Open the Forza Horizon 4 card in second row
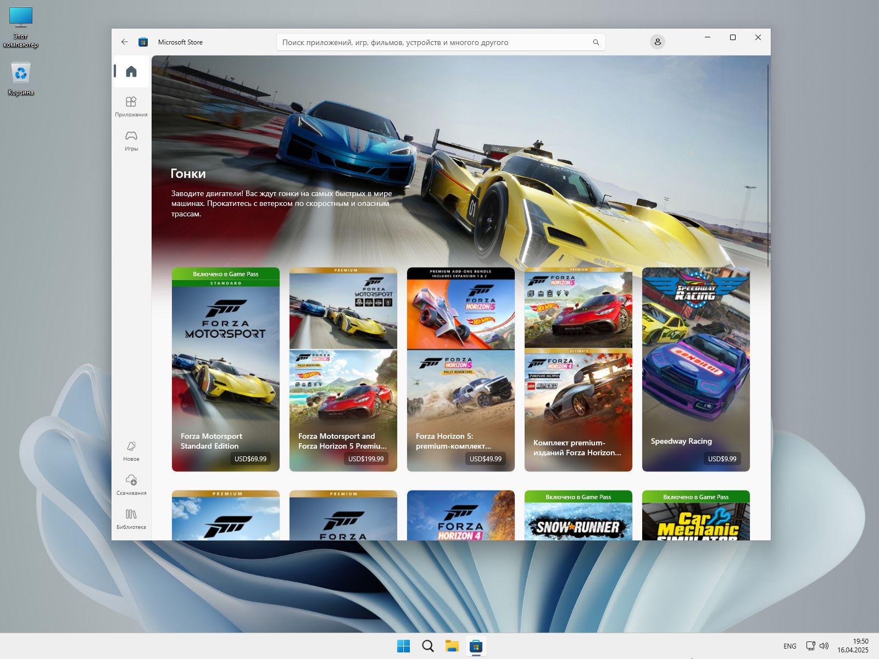Viewport: 879px width, 659px height. coord(461,515)
